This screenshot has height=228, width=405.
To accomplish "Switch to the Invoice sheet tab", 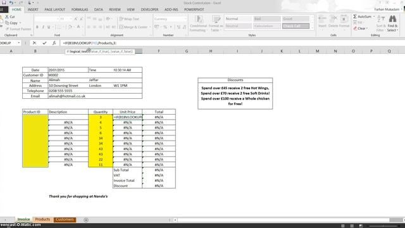I will (23, 220).
